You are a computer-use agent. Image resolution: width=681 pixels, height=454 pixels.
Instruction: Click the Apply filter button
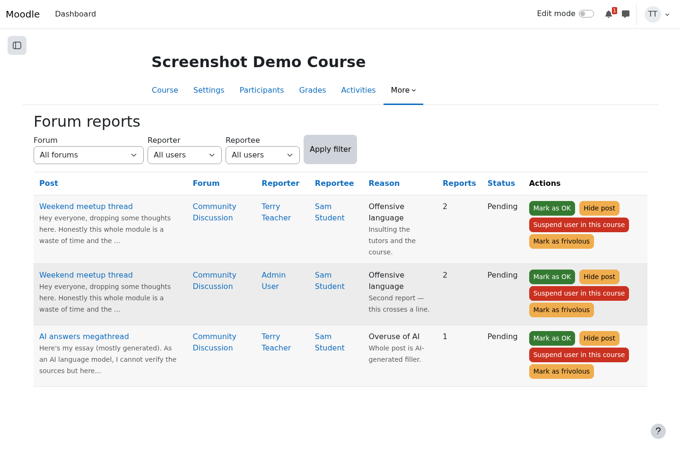(330, 149)
